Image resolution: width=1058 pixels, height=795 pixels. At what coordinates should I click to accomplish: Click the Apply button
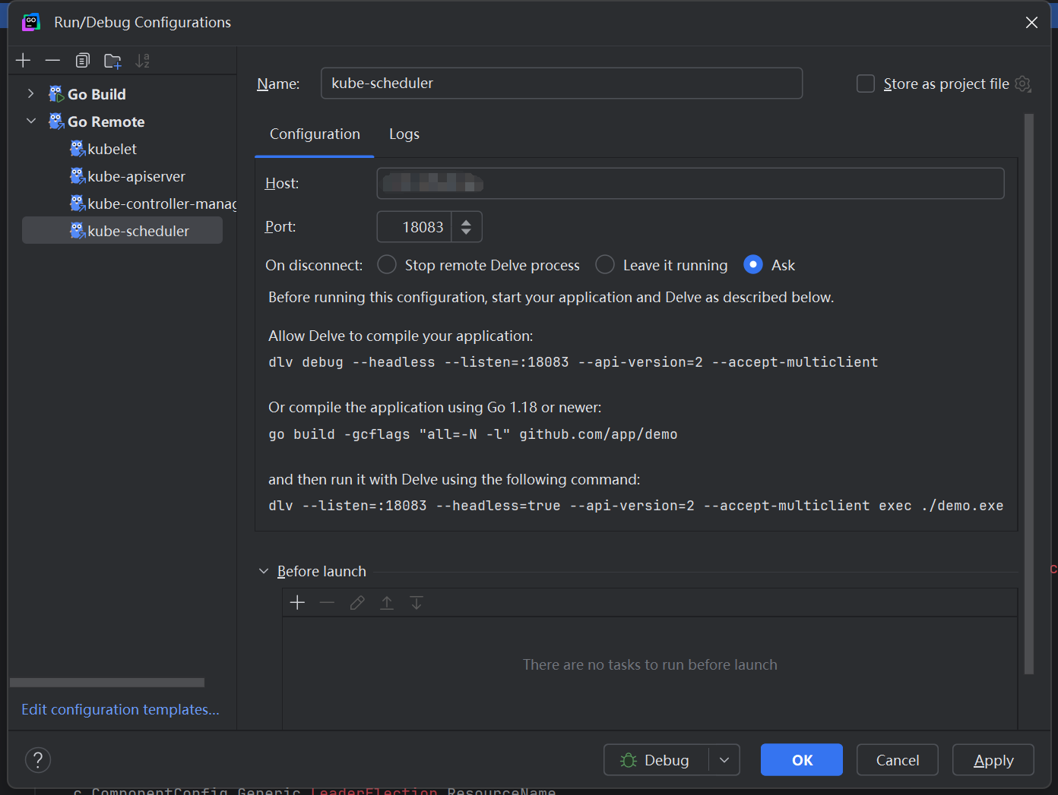(x=993, y=760)
